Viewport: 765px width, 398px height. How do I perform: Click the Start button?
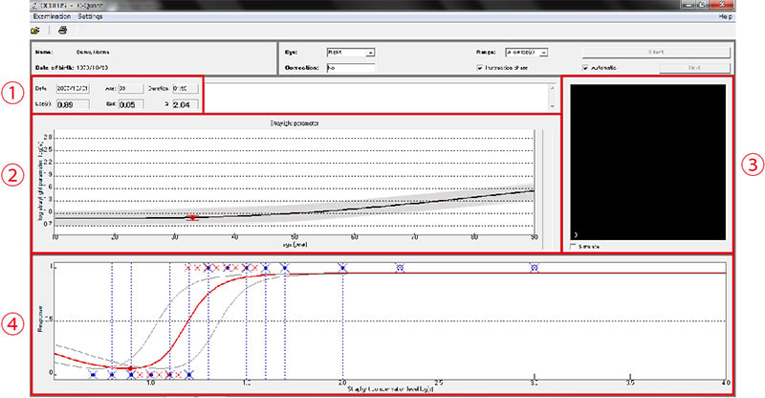click(x=656, y=53)
